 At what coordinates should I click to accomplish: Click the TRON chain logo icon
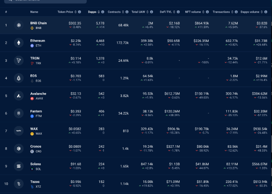point(19,61)
